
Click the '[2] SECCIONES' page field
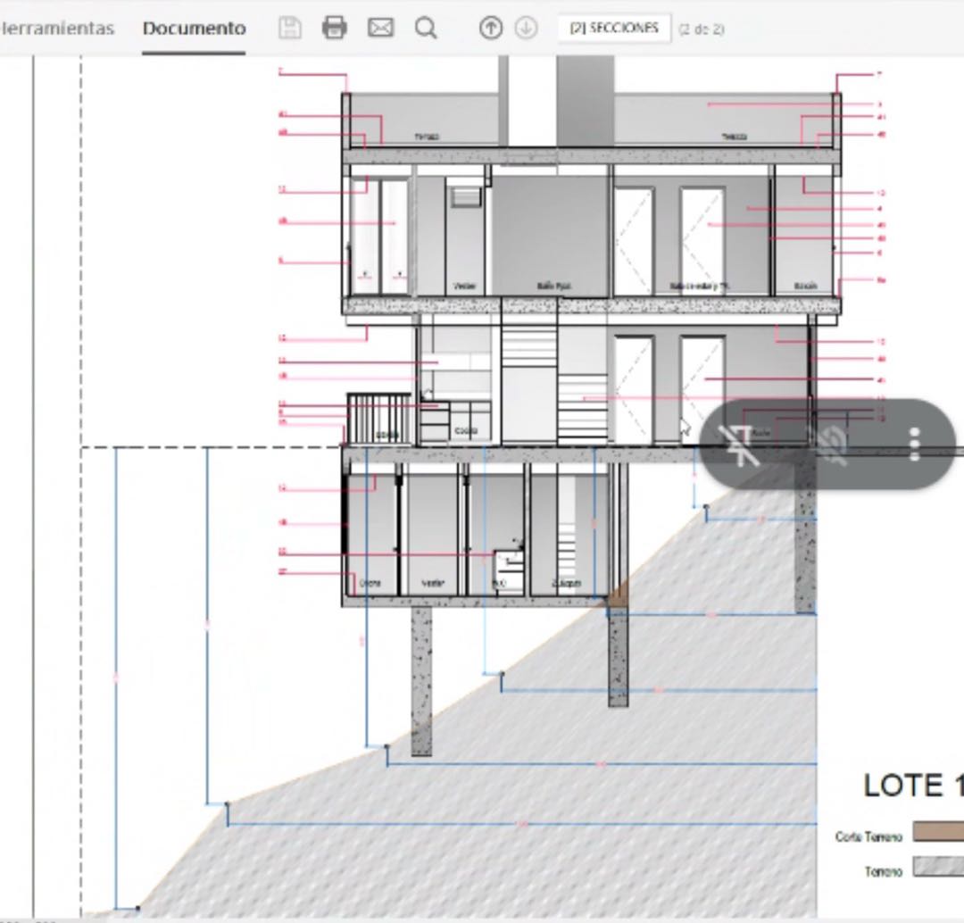tap(614, 28)
